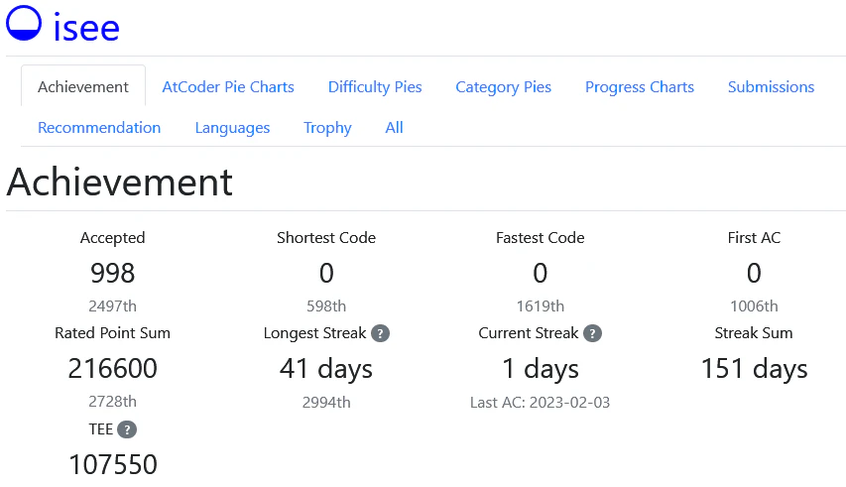
Task: Click the Shortest Code label
Action: pos(326,238)
